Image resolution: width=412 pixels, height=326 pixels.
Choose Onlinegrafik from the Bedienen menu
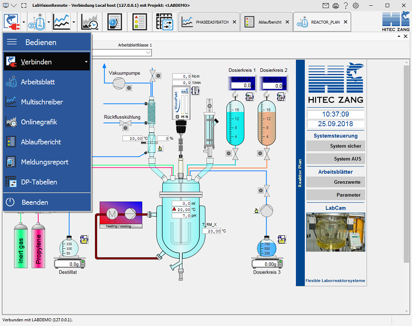tap(47, 122)
